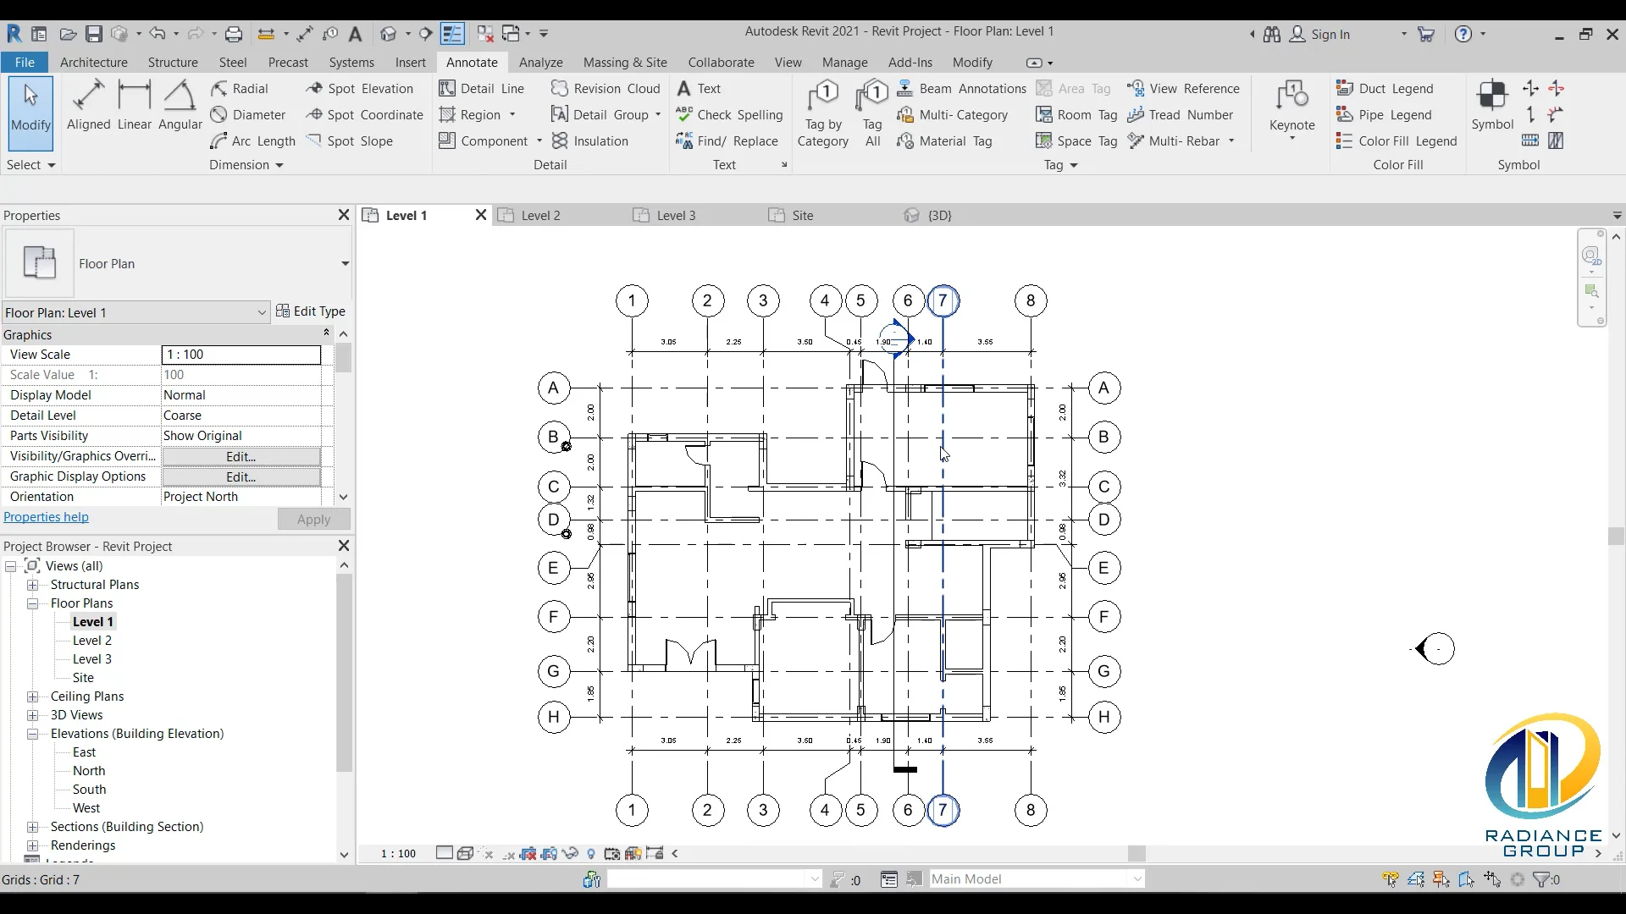Toggle Reveal Hidden Elements lightbulb

[x=592, y=853]
